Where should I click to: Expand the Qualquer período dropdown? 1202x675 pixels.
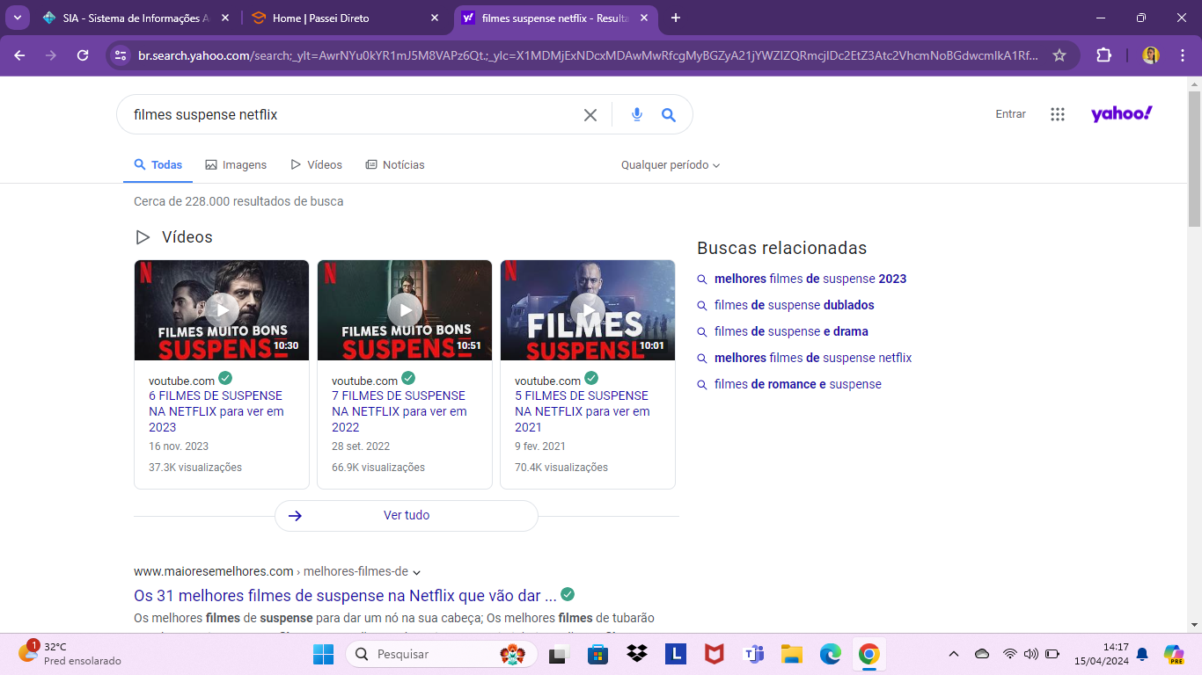pos(671,165)
